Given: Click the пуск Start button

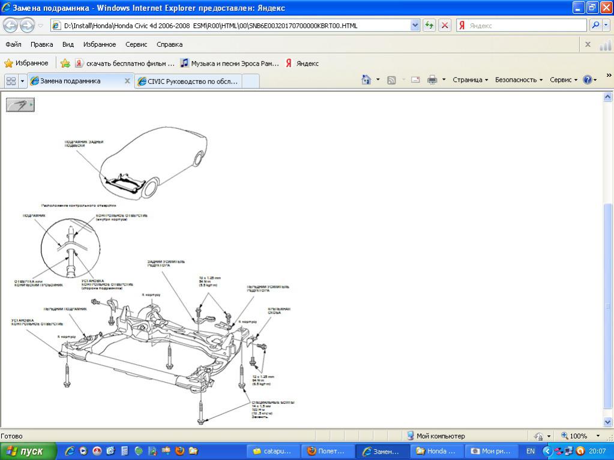Looking at the screenshot, I should click(29, 451).
